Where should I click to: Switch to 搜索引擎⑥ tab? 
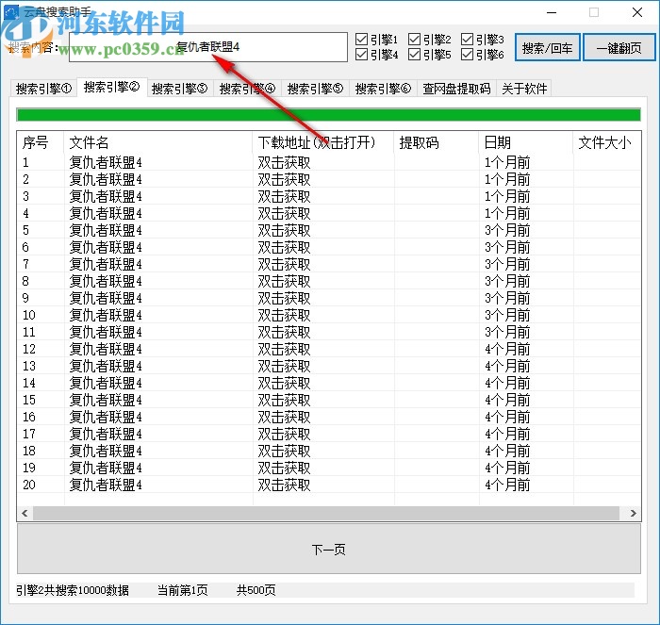click(x=383, y=89)
